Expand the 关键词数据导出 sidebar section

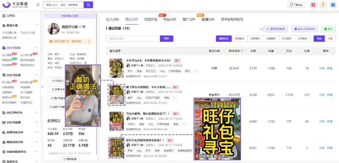36,152
